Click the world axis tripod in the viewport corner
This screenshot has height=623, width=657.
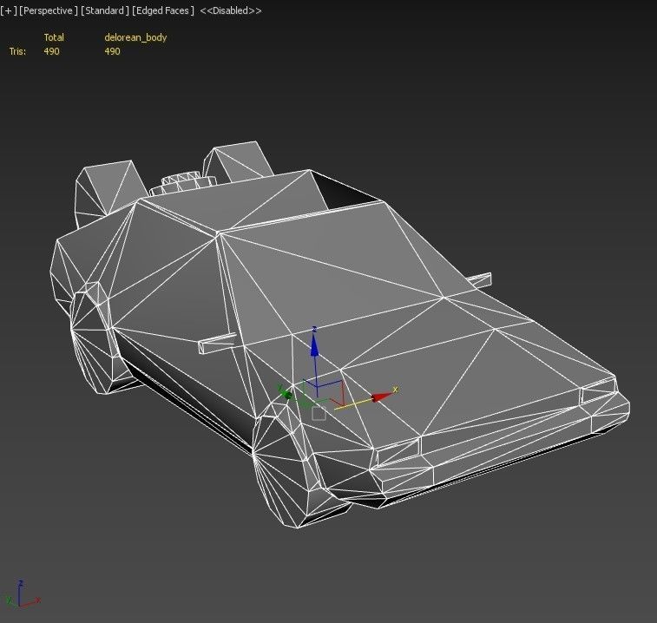[23, 595]
